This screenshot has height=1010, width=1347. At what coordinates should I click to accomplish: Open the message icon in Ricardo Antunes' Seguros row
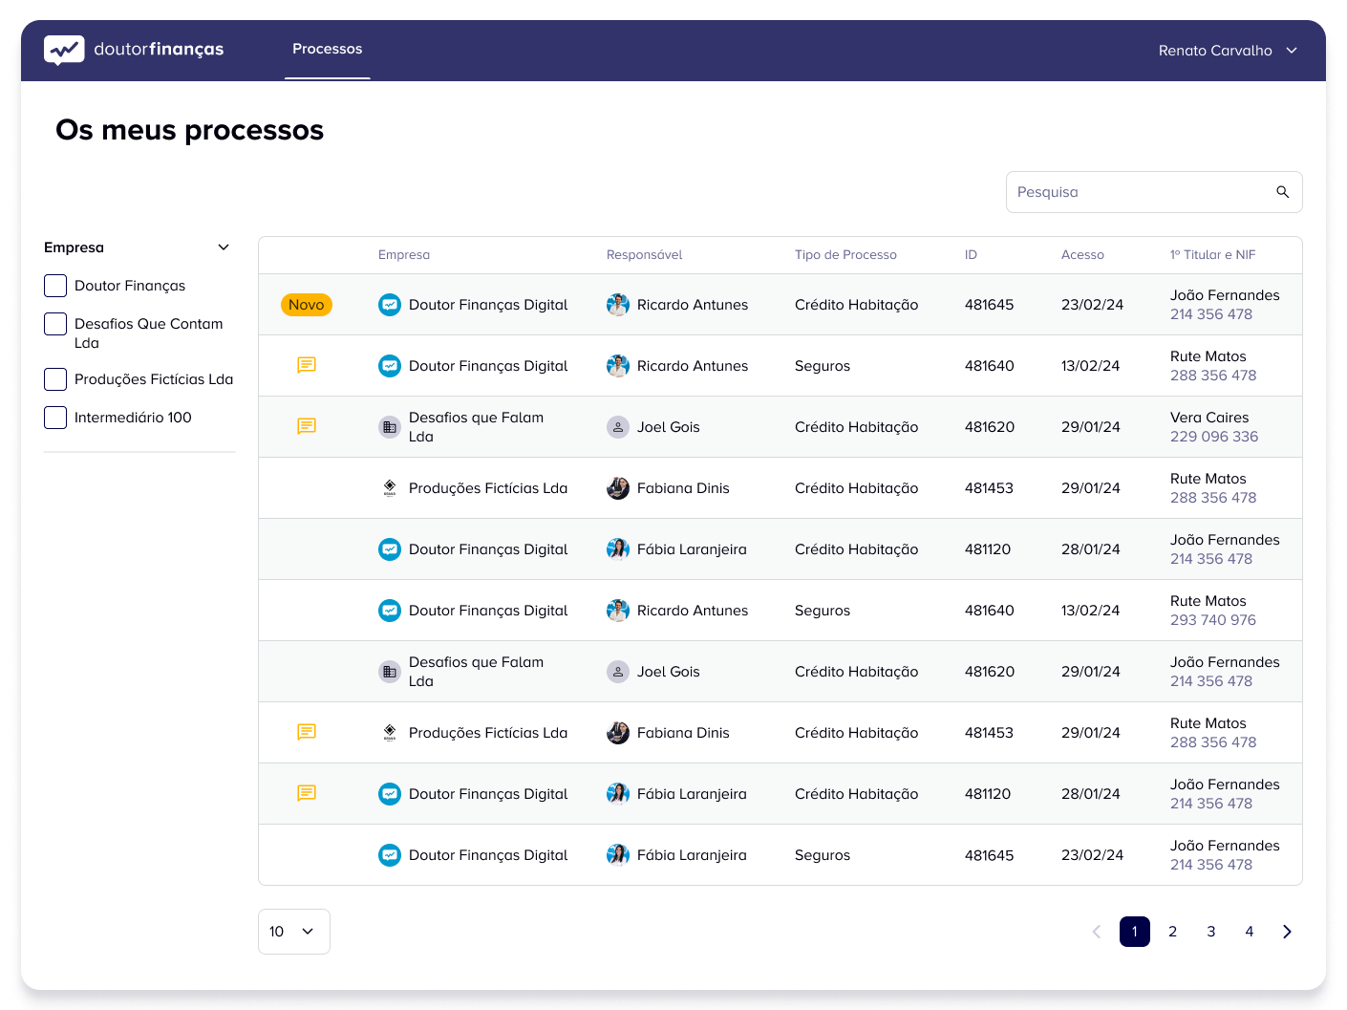coord(307,365)
